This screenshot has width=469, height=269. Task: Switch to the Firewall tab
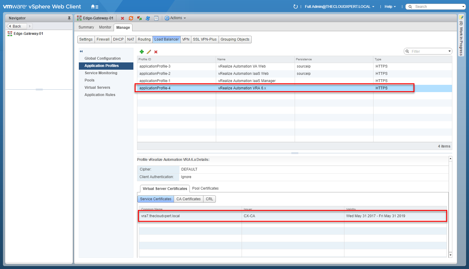pos(103,39)
